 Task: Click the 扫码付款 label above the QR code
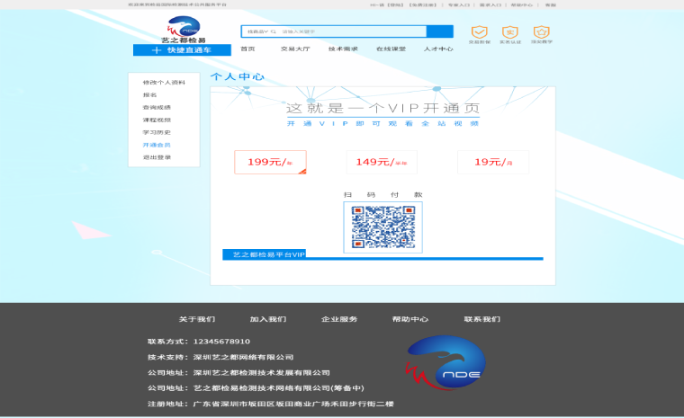tap(383, 195)
